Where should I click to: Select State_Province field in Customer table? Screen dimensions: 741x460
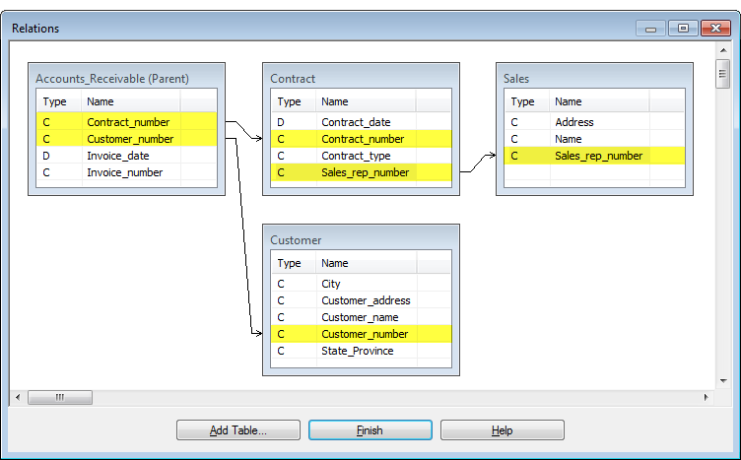click(x=357, y=351)
